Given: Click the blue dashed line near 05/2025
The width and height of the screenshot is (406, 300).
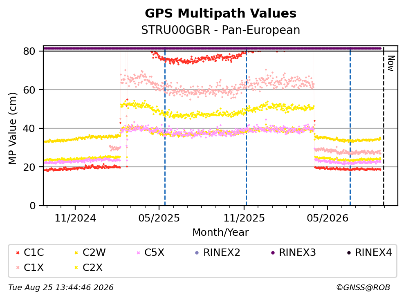Looking at the screenshot, I should (x=165, y=126).
